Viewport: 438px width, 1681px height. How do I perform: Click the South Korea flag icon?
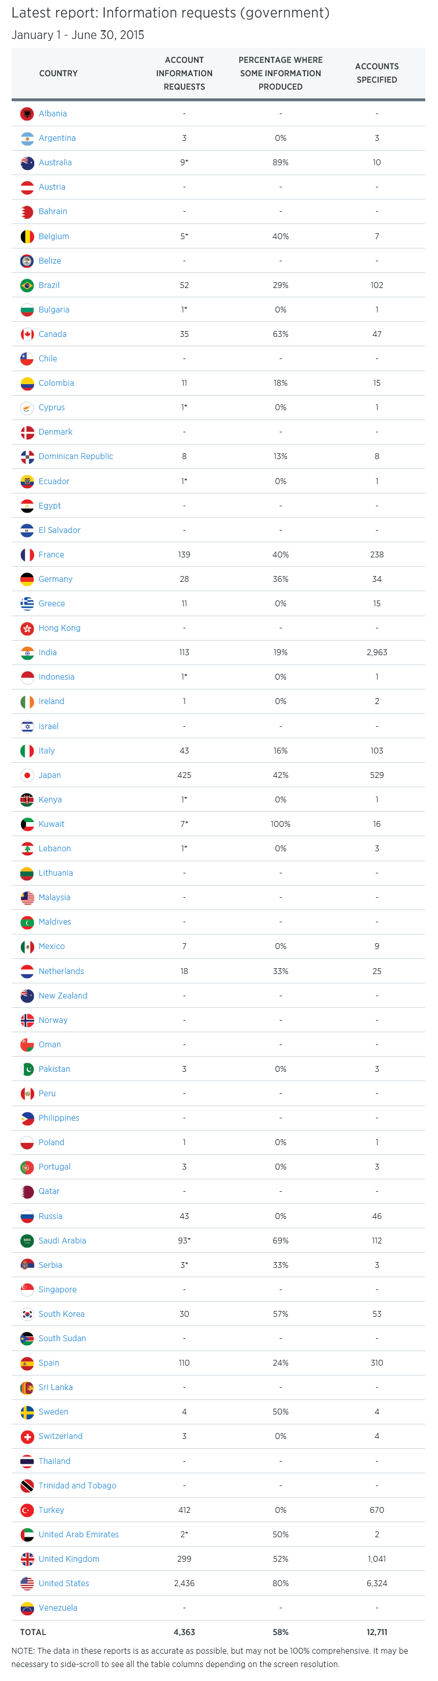coord(27,1314)
